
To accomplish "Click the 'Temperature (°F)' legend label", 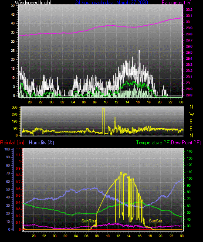I will pyautogui.click(x=153, y=143).
